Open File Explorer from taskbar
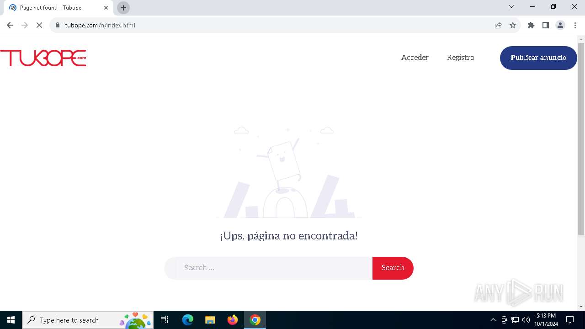This screenshot has height=329, width=585. pyautogui.click(x=210, y=320)
